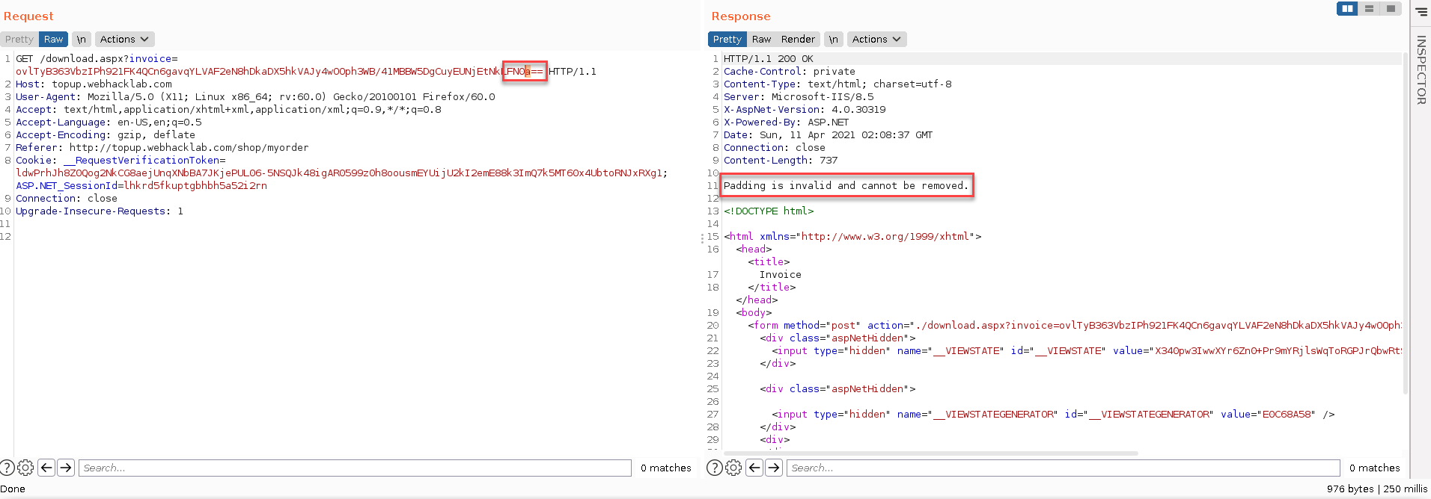Viewport: 1431px width, 499px height.
Task: Click 'Content-Length: 737' header
Action: tap(781, 160)
